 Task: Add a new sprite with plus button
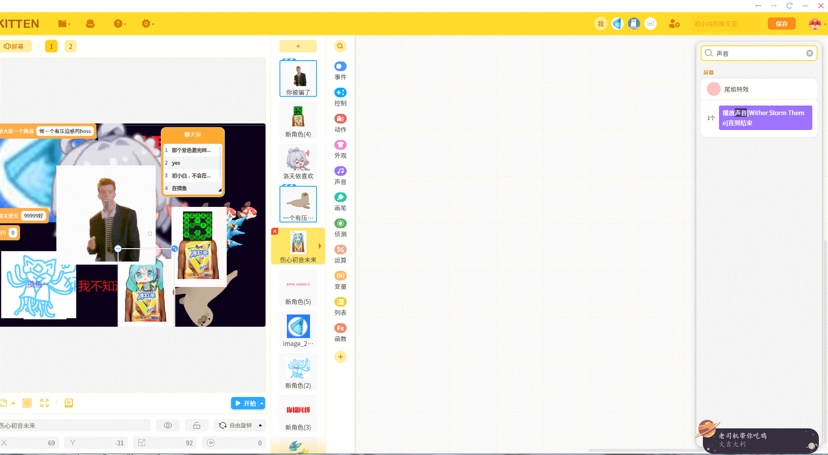pos(298,46)
